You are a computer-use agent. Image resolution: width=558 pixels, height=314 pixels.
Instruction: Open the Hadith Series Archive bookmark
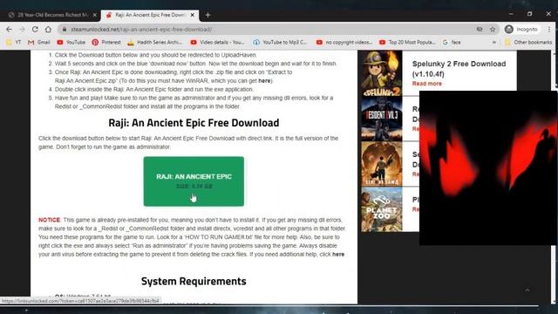[154, 42]
